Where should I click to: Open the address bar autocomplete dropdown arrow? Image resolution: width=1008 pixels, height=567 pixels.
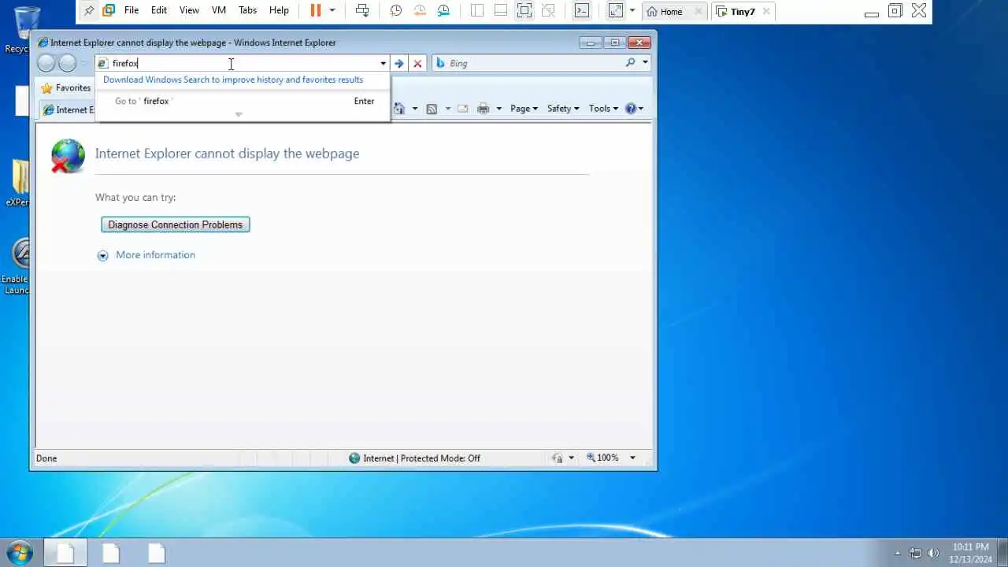[384, 63]
